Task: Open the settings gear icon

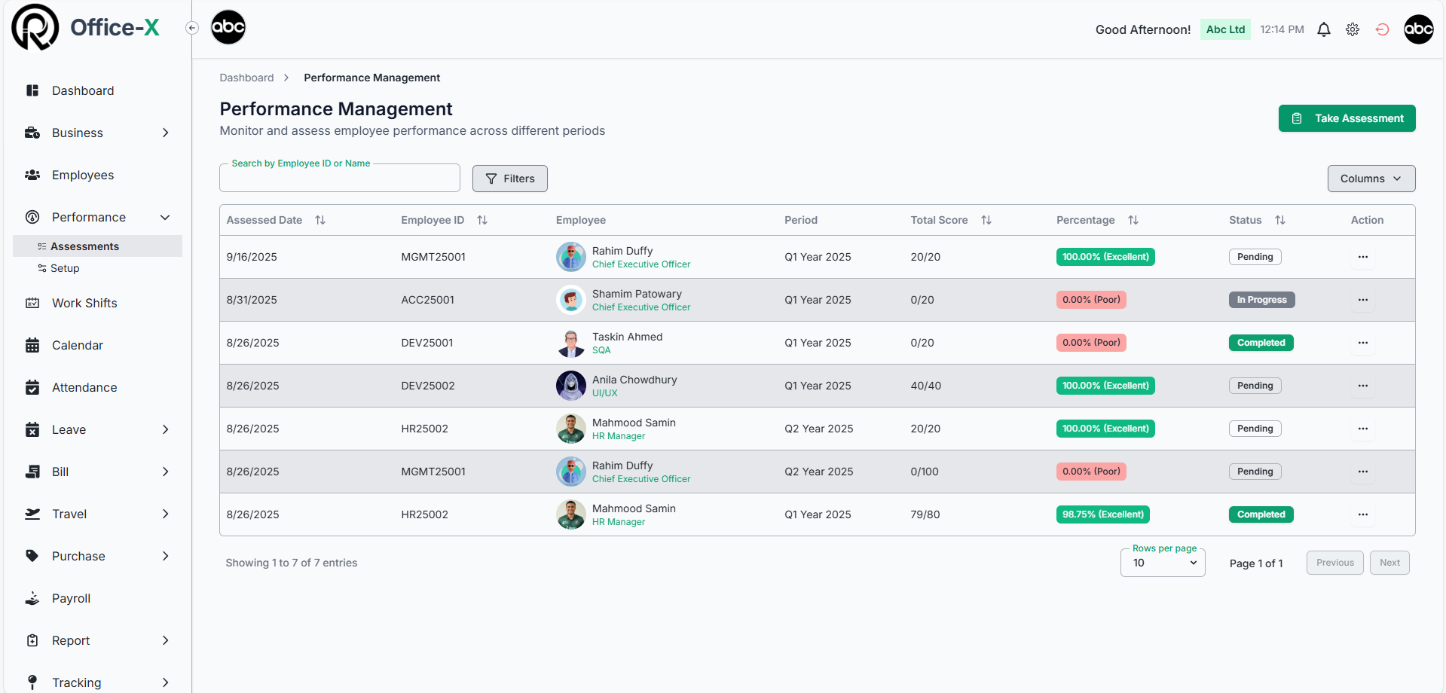Action: (1353, 29)
